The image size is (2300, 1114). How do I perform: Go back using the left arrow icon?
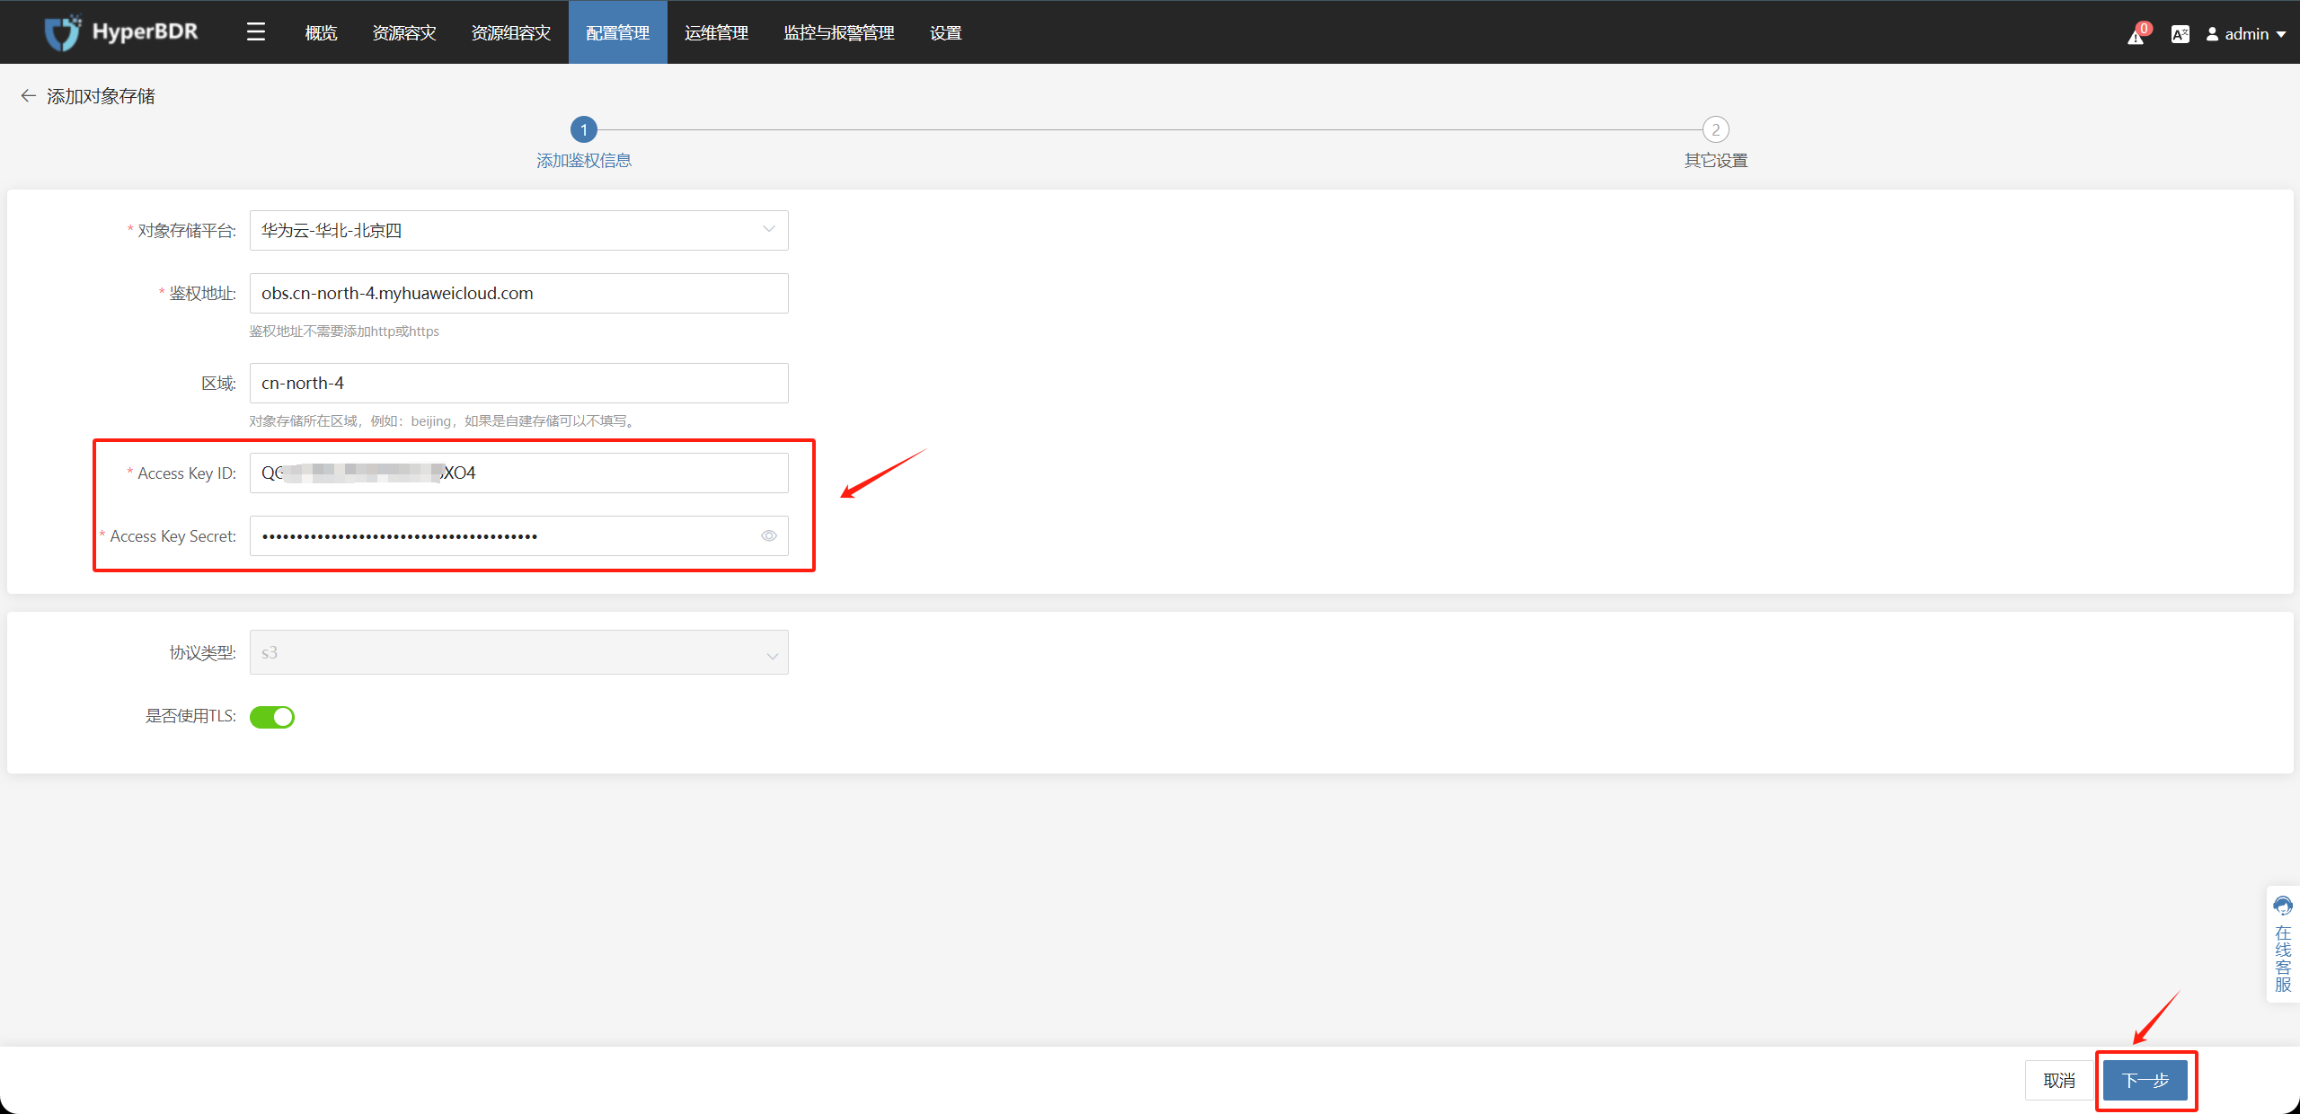pos(28,95)
